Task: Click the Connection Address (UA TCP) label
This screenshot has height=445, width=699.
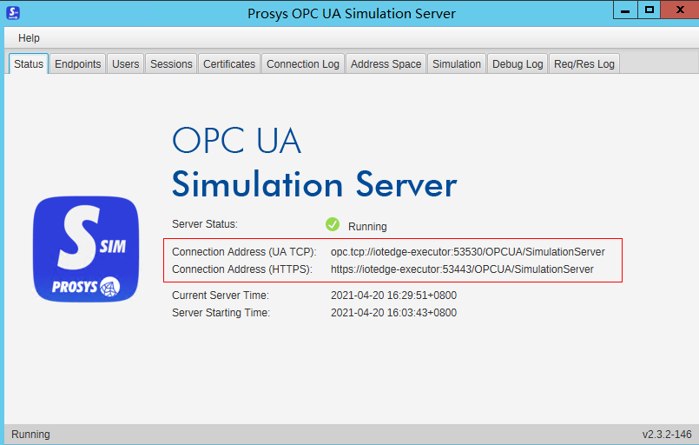Action: [244, 252]
